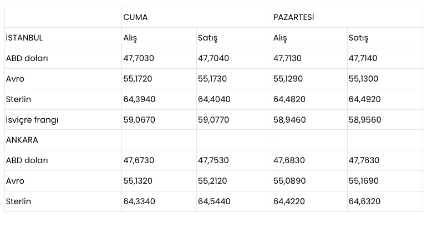Select the cell showing 64,6320
Image resolution: width=427 pixels, height=227 pixels.
[364, 201]
